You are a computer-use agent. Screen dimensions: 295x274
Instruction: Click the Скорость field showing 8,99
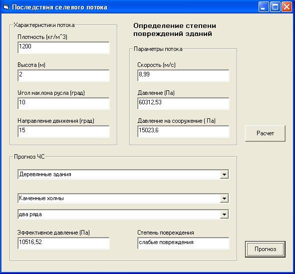183,75
